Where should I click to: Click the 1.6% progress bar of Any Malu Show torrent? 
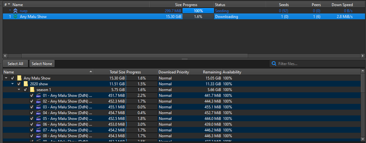tap(198, 17)
